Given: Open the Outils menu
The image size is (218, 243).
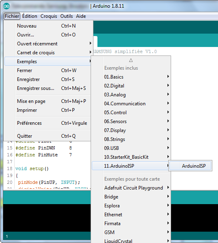Looking at the screenshot, I should [x=66, y=16].
